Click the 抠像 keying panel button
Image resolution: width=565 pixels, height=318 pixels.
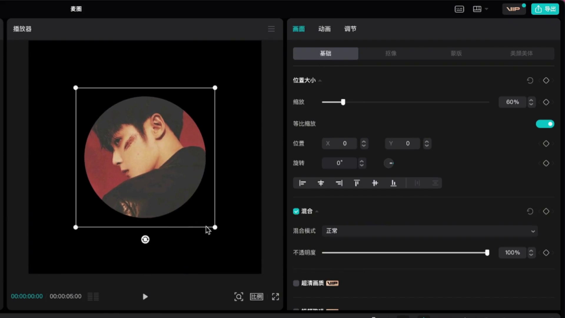[x=391, y=53]
